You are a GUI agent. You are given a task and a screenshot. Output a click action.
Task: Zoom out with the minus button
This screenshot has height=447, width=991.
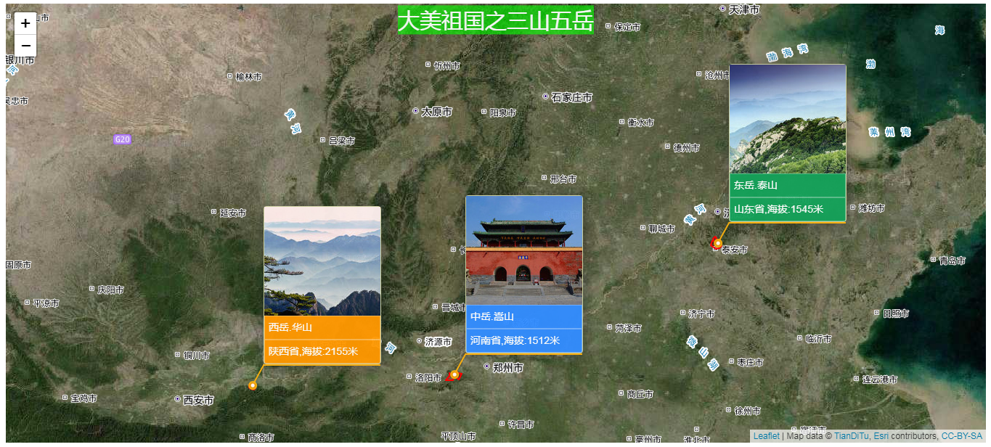pyautogui.click(x=25, y=46)
